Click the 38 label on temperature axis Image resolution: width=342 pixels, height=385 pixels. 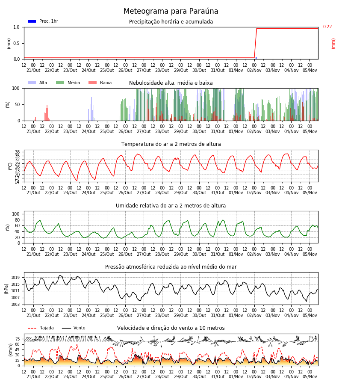click(17, 152)
